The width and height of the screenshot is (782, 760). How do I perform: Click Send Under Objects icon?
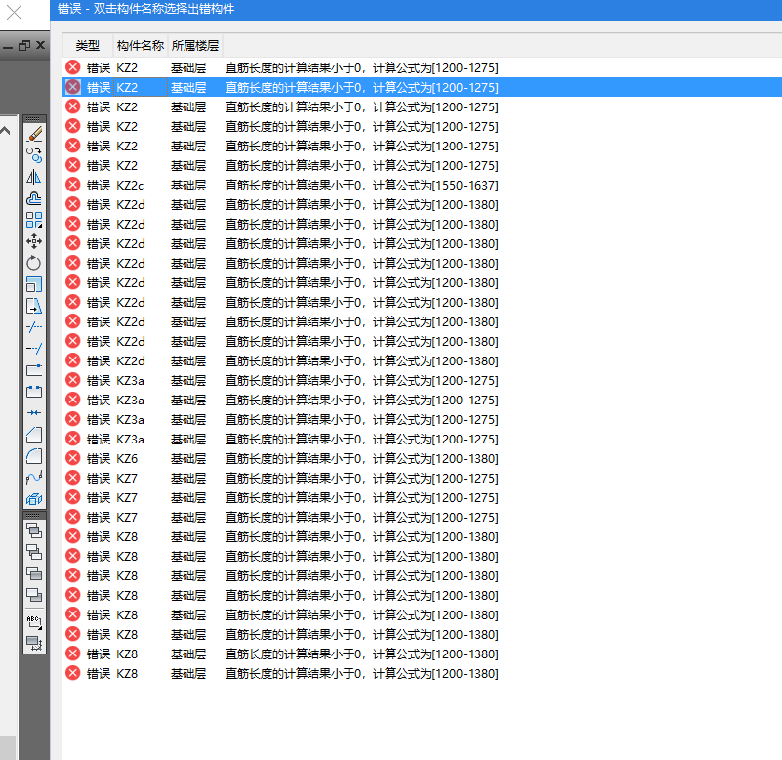pyautogui.click(x=34, y=595)
